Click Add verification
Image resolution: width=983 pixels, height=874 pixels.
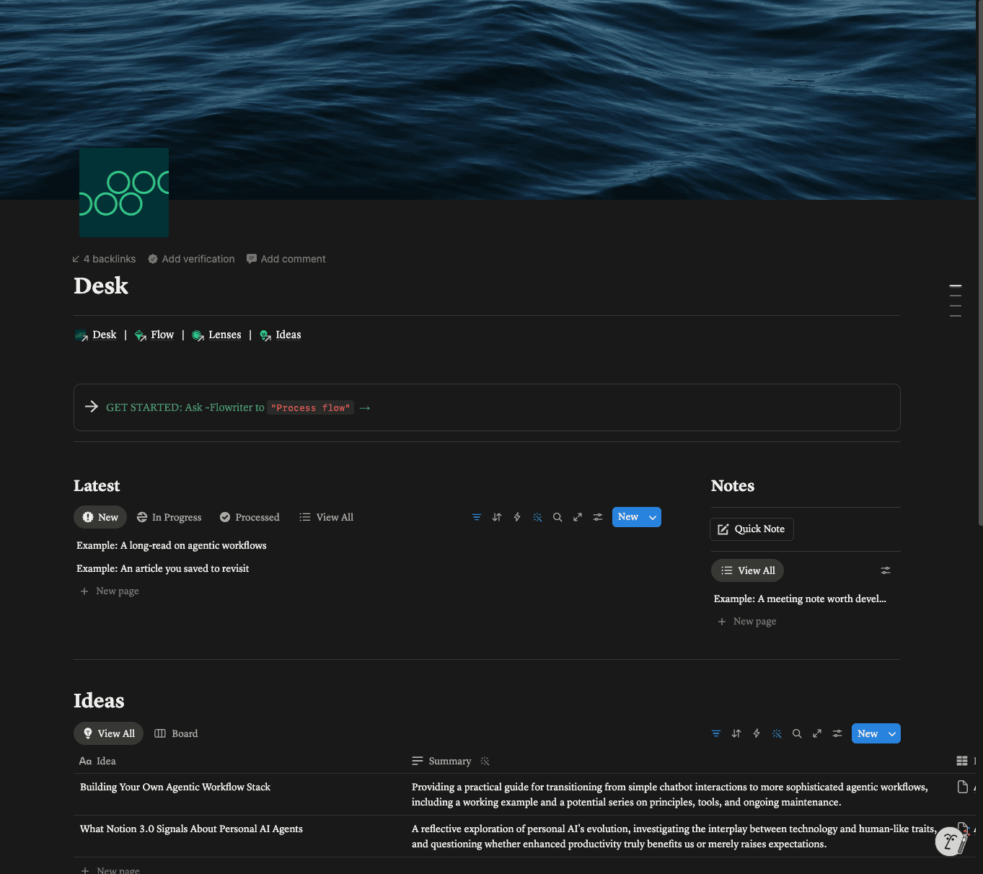pos(191,259)
